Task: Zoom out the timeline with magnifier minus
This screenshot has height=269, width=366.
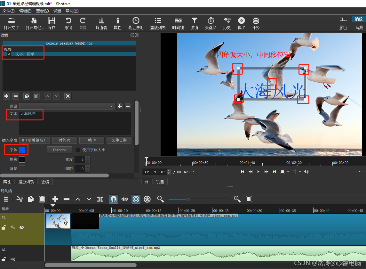Action: [x=160, y=199]
